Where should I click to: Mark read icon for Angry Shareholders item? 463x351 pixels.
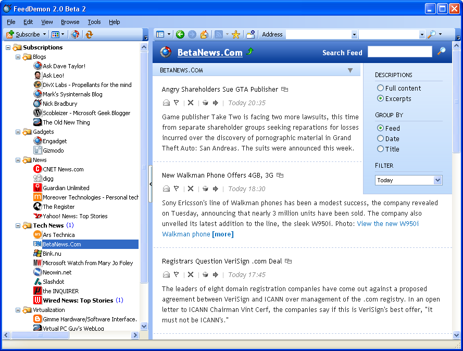coord(166,103)
